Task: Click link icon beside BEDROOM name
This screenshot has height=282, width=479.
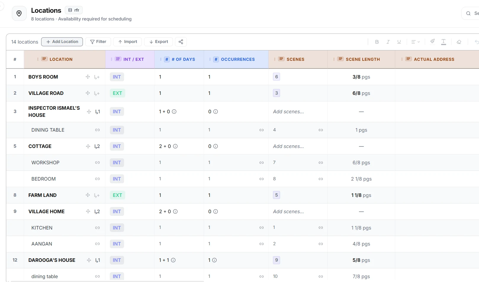Action: [x=97, y=179]
